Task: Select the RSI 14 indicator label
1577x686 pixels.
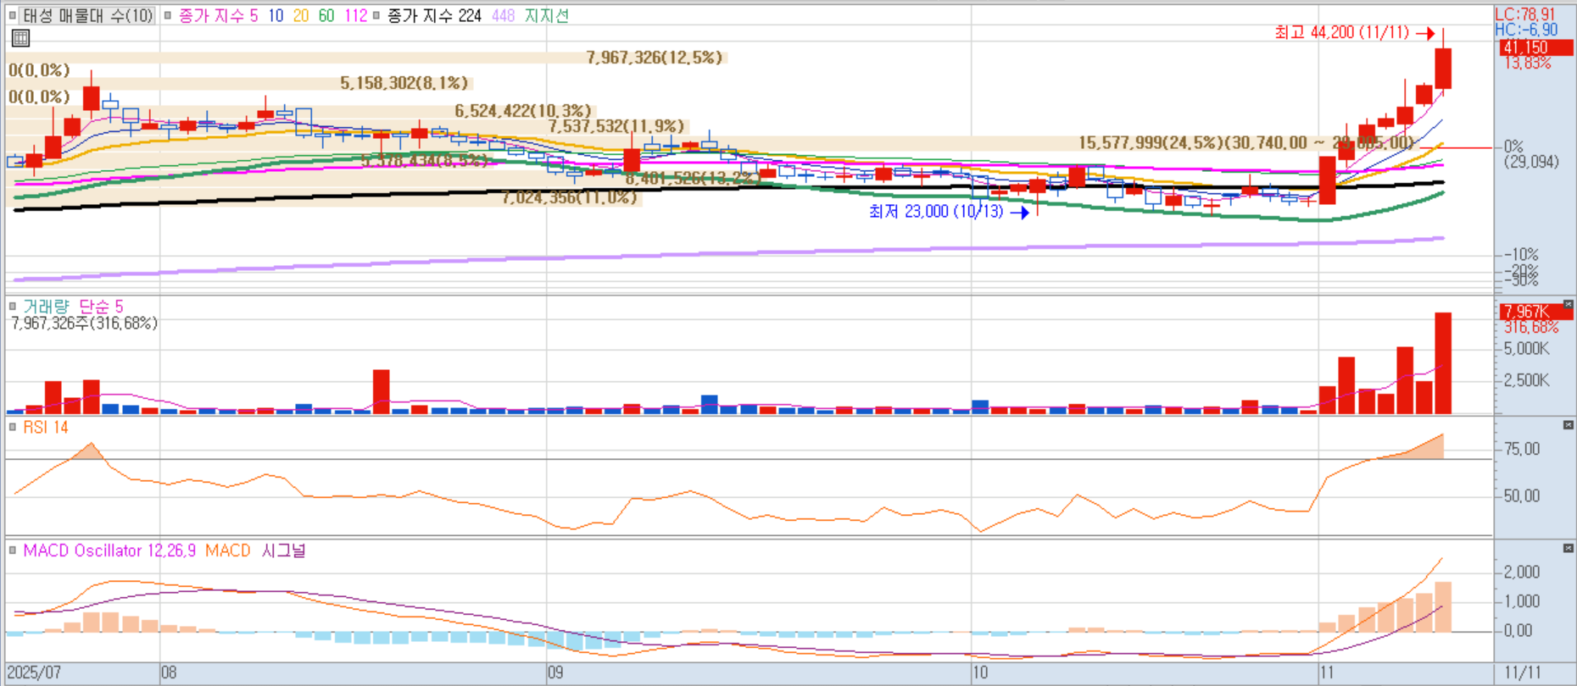Action: tap(46, 427)
